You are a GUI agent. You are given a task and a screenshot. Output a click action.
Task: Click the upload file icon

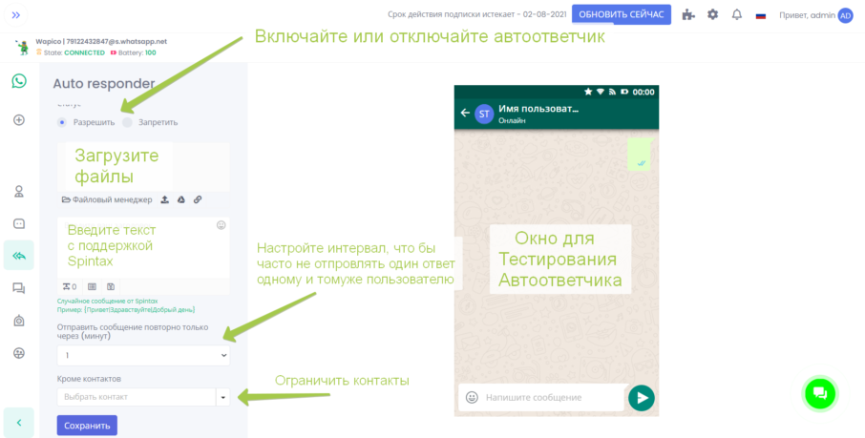(x=164, y=199)
